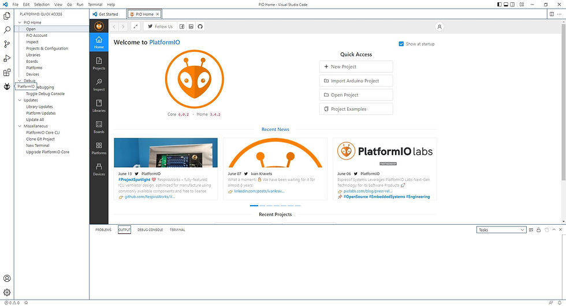This screenshot has height=306, width=566.
Task: Switch to the Get Started tab
Action: click(109, 14)
